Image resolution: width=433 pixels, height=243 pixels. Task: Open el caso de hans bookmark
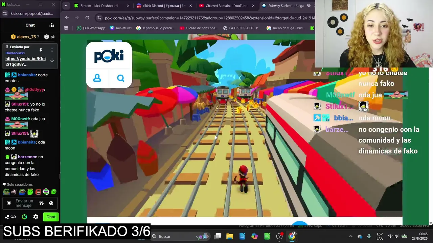pyautogui.click(x=199, y=28)
